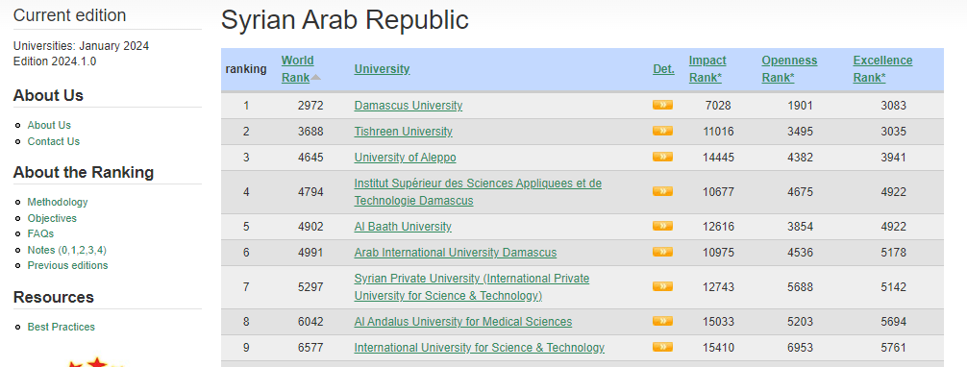This screenshot has height=367, width=967.
Task: Open the Methodology sidebar link
Action: click(x=58, y=202)
